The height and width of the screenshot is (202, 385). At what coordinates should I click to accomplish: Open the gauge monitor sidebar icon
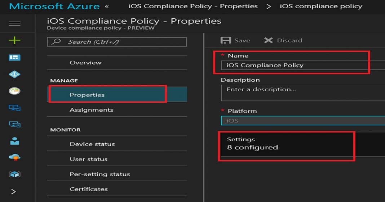14,91
